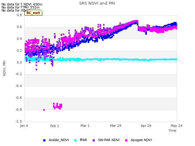This screenshot has width=195, height=146.
Task: Toggle the Arable_NDVI legend label
Action: [59, 140]
